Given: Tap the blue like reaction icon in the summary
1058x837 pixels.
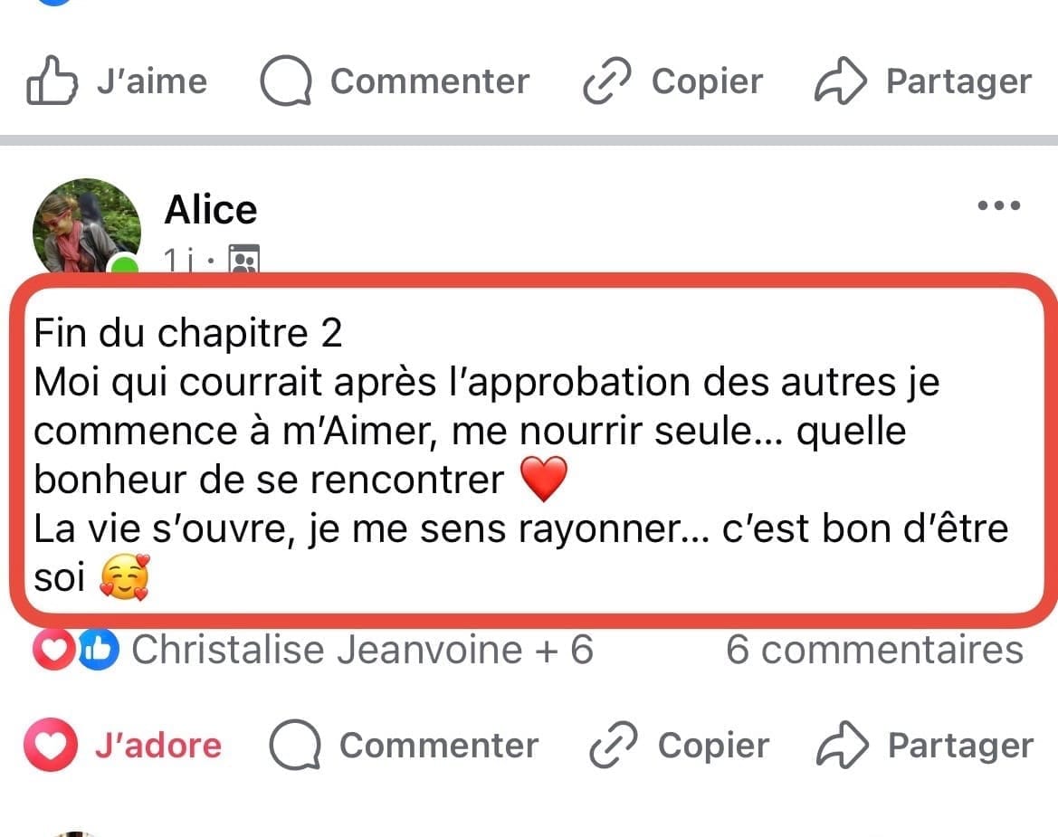Looking at the screenshot, I should 98,651.
